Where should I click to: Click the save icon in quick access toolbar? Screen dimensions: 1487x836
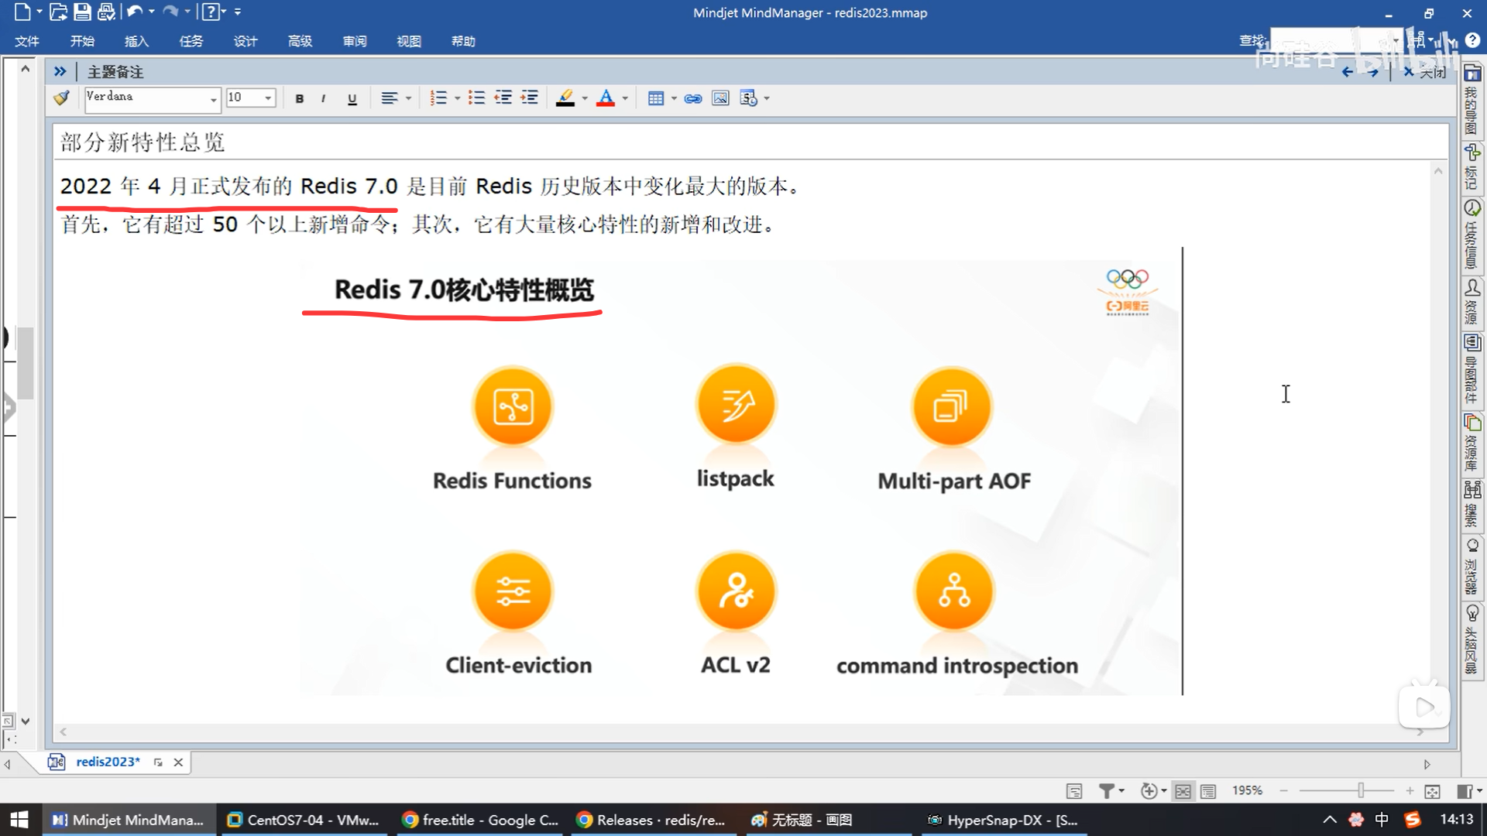click(x=82, y=12)
